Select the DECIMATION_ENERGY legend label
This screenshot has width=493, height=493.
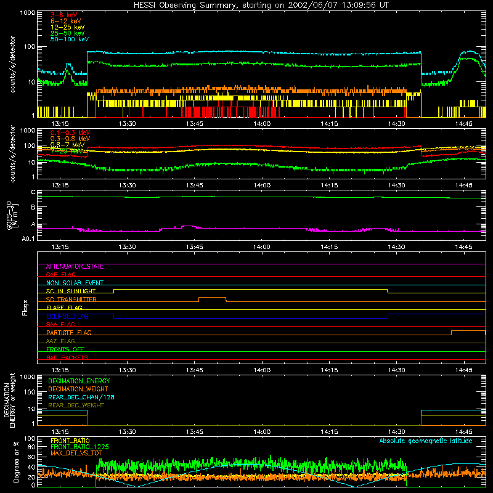tap(79, 381)
